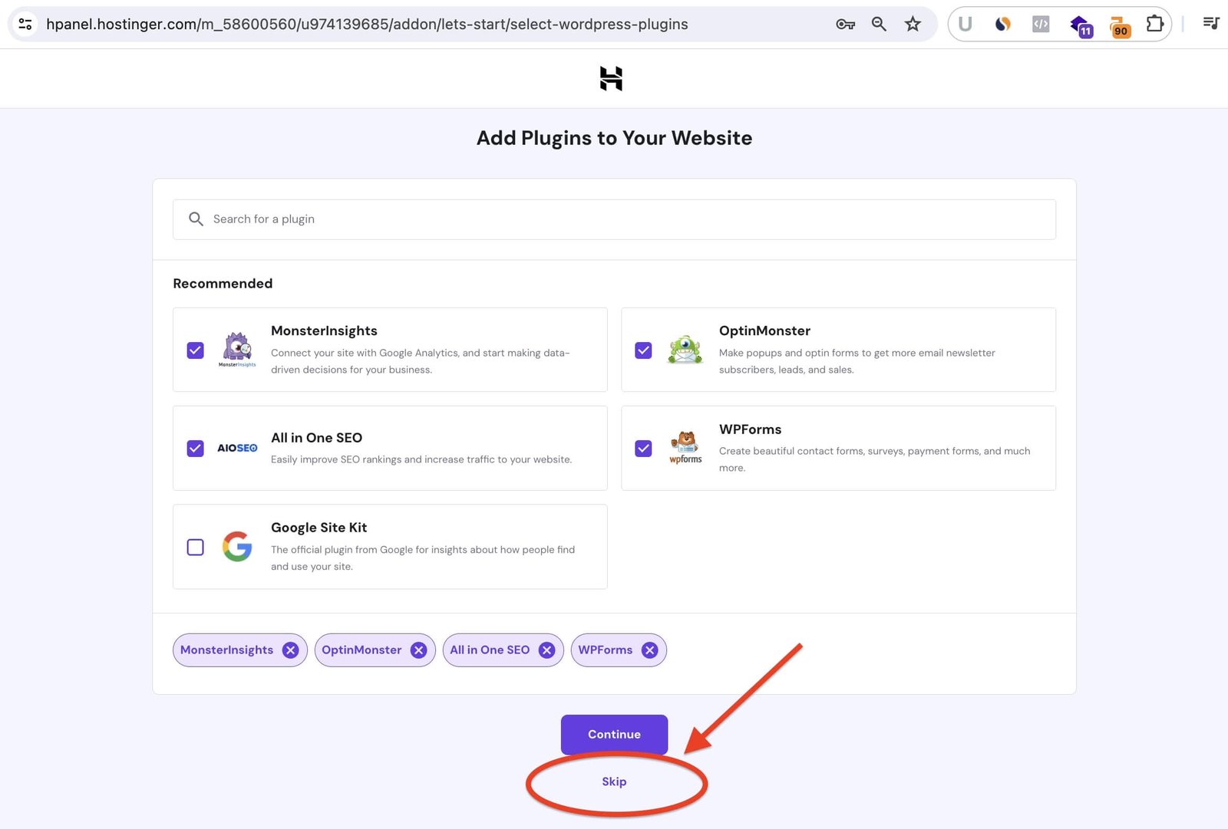Image resolution: width=1228 pixels, height=829 pixels.
Task: Open the Extensions puzzle piece menu
Action: [x=1155, y=24]
